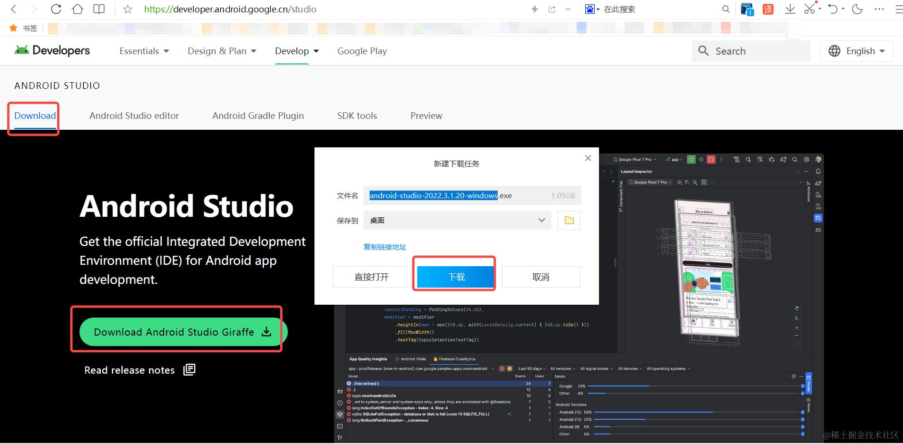Open the red 译 translate extension
903x444 pixels.
768,9
